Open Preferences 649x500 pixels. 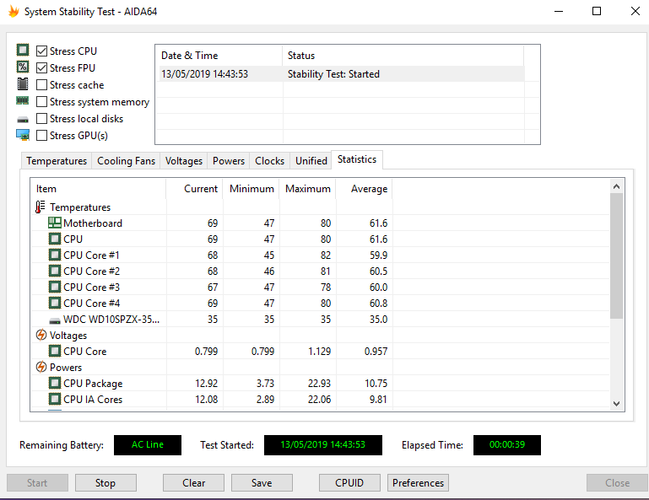418,482
